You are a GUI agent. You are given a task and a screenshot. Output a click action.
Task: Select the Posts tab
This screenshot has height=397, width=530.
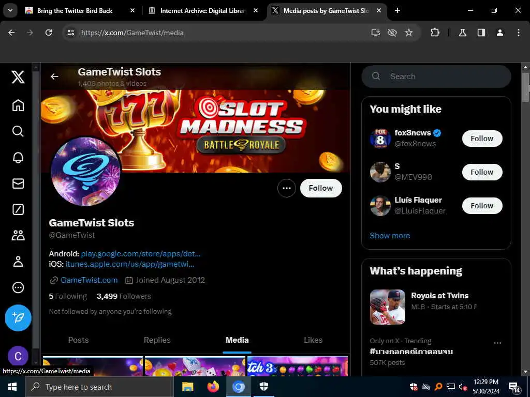point(79,340)
